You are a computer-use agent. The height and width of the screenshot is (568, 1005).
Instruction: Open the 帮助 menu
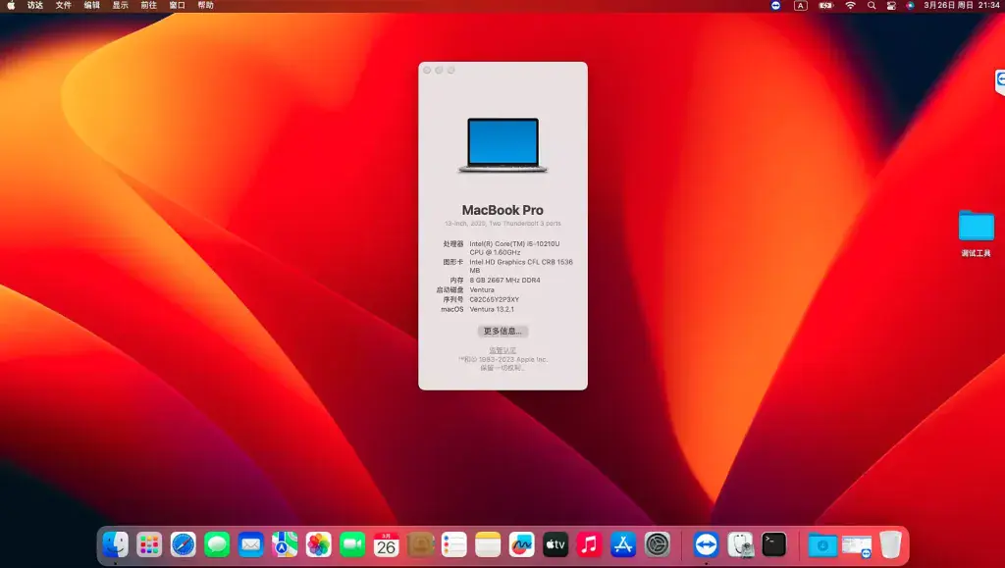pos(206,5)
